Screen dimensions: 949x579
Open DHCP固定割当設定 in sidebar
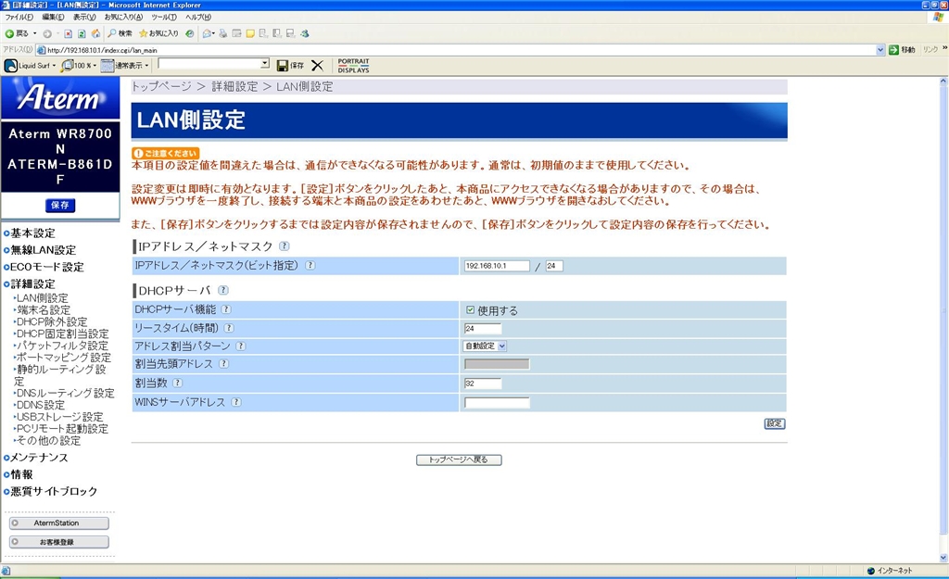tap(62, 334)
